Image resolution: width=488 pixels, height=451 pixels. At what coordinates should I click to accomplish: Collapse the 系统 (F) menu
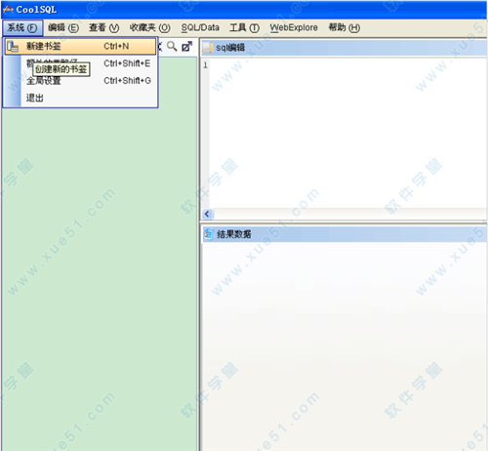pyautogui.click(x=22, y=28)
